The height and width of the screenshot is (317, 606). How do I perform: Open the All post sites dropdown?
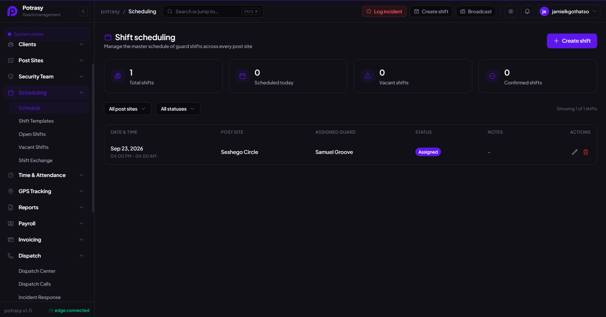(x=127, y=109)
